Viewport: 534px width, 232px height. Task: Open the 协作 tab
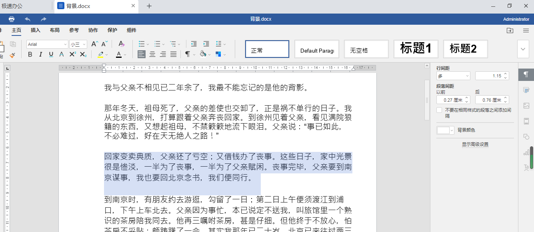tap(93, 30)
